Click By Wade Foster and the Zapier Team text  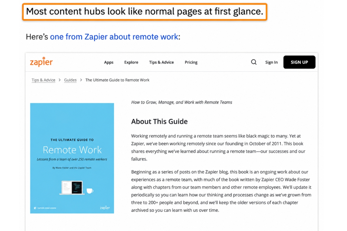tap(72, 168)
